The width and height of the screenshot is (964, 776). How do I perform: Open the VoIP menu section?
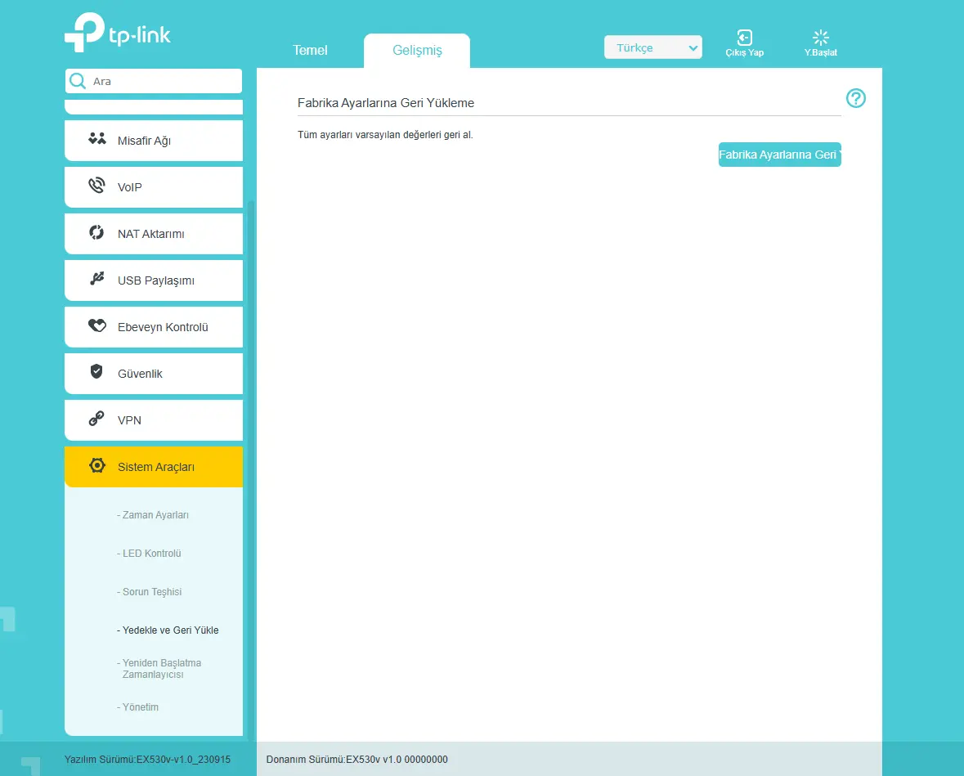(x=154, y=187)
